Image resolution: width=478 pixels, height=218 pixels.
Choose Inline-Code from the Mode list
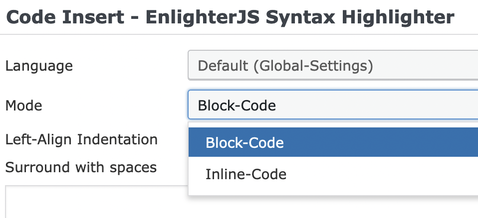(333, 174)
